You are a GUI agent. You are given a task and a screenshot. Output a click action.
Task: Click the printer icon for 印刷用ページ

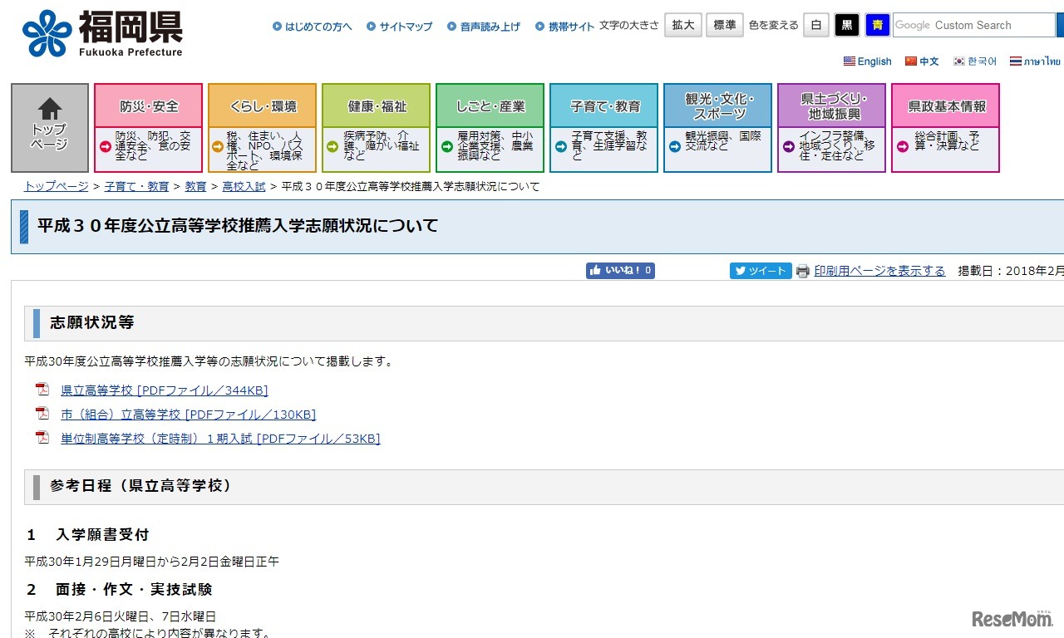click(x=801, y=271)
